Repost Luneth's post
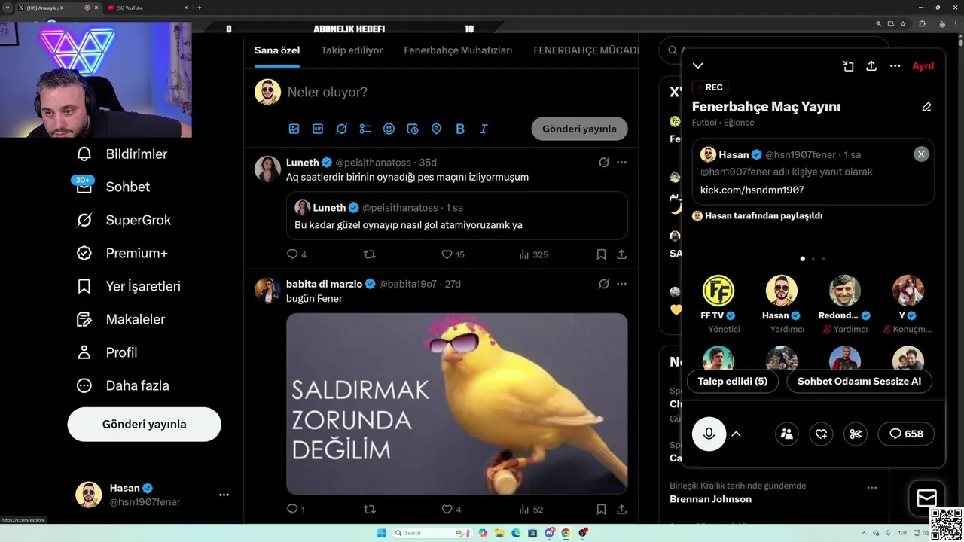964x542 pixels. pyautogui.click(x=369, y=254)
